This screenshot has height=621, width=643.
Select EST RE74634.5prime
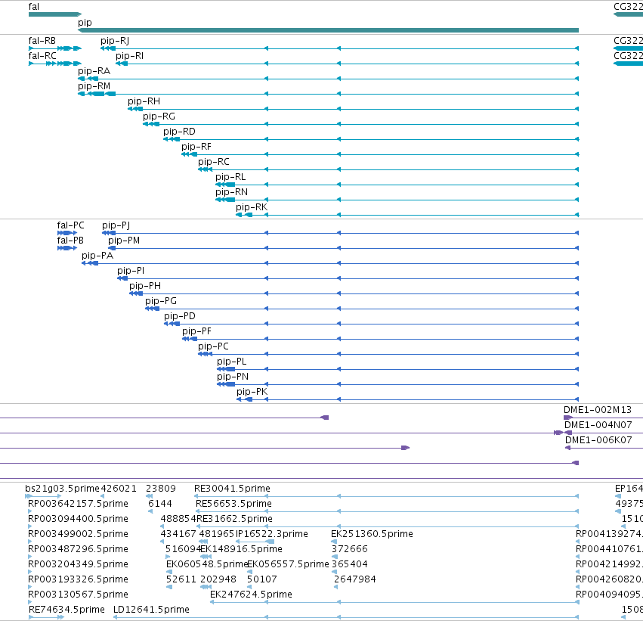(x=66, y=610)
